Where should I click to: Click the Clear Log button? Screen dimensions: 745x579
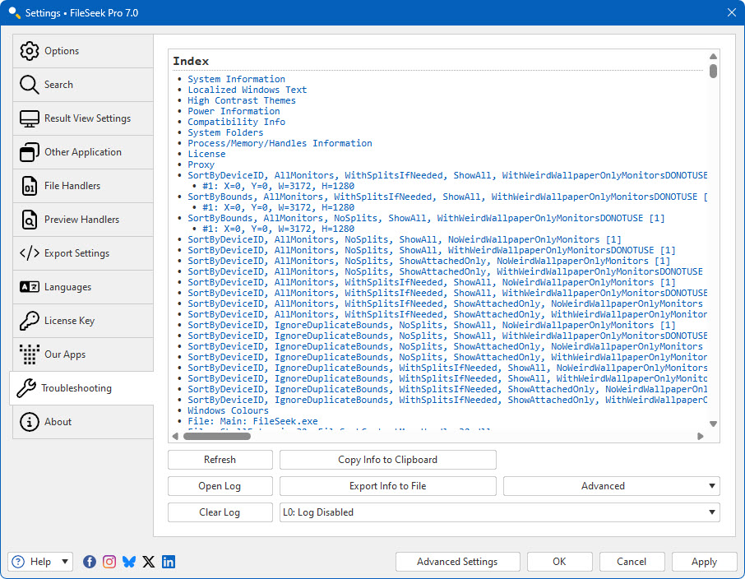220,512
